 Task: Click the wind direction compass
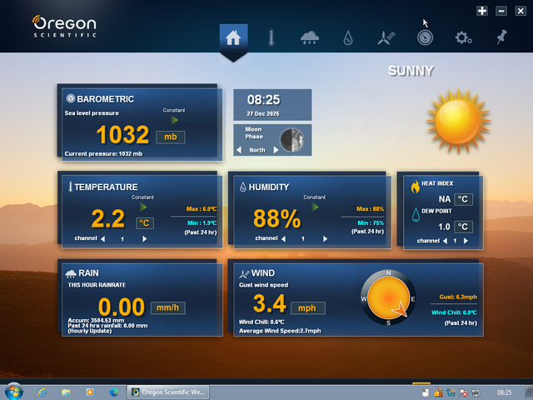tap(387, 298)
